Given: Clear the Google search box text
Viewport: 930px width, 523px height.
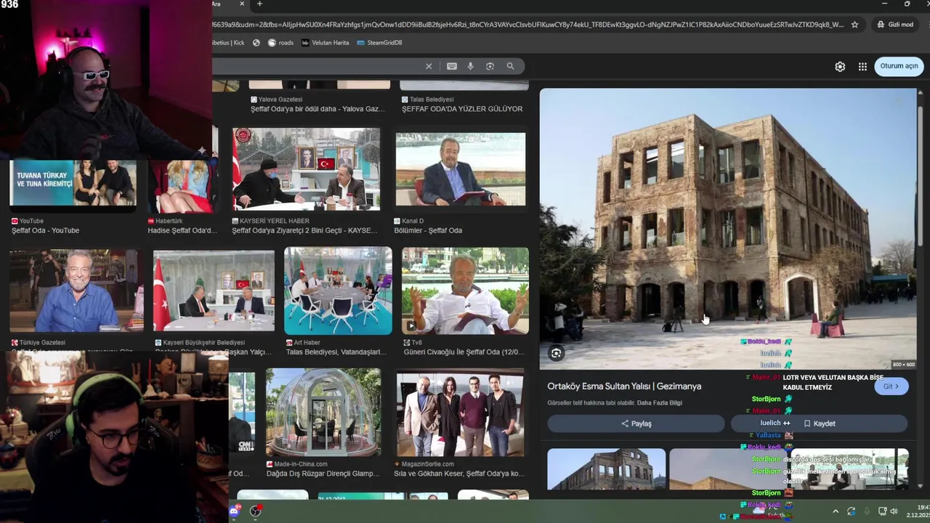Looking at the screenshot, I should pos(429,66).
